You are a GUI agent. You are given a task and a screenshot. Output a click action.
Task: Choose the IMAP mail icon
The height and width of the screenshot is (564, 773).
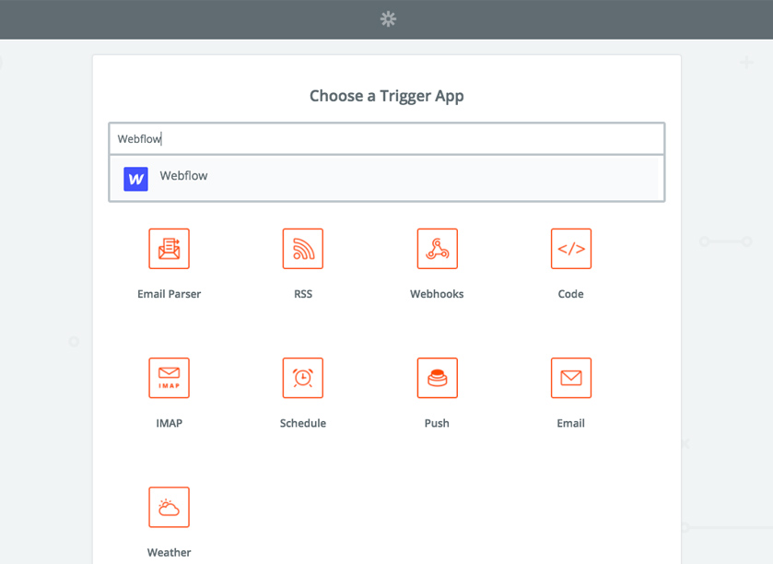click(x=170, y=378)
